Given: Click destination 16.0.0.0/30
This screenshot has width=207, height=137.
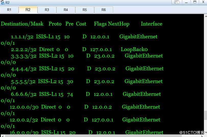Looking at the screenshot, I should click(x=24, y=132).
